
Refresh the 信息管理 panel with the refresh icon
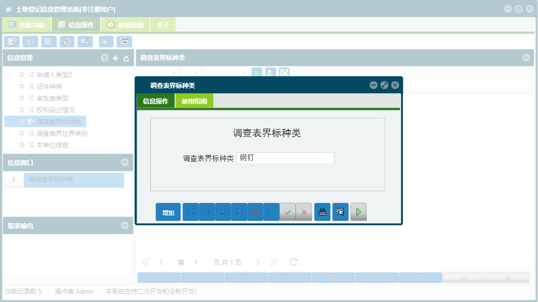(x=126, y=58)
